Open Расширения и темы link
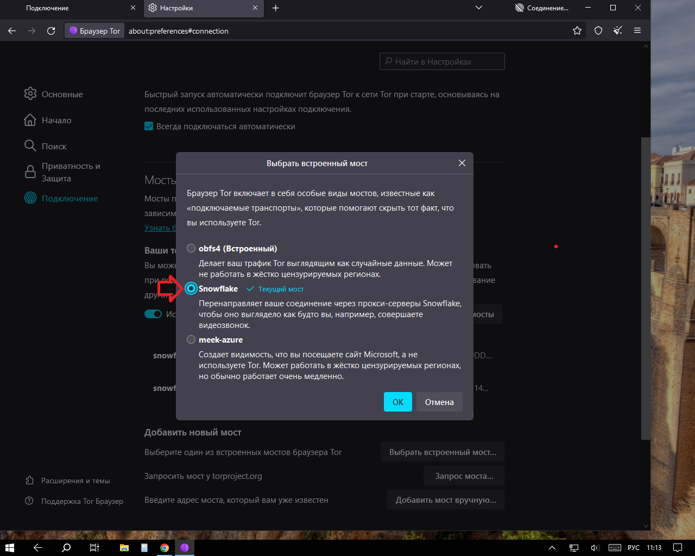The image size is (695, 556). [x=68, y=481]
